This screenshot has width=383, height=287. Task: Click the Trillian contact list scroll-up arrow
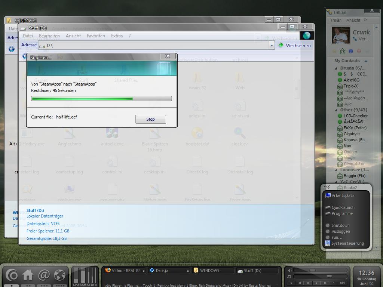pos(376,27)
